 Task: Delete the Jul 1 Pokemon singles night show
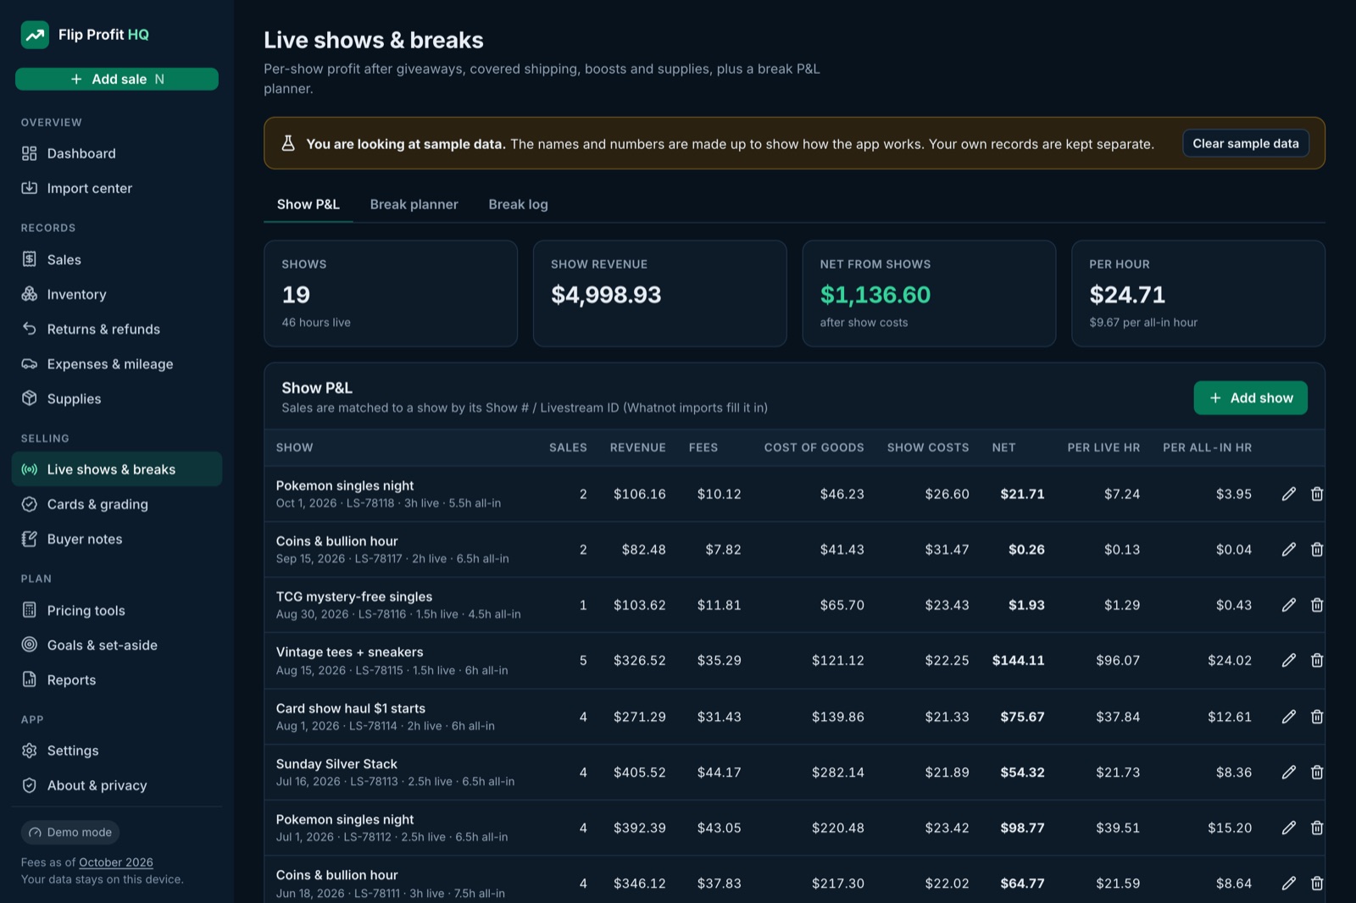[x=1317, y=828]
